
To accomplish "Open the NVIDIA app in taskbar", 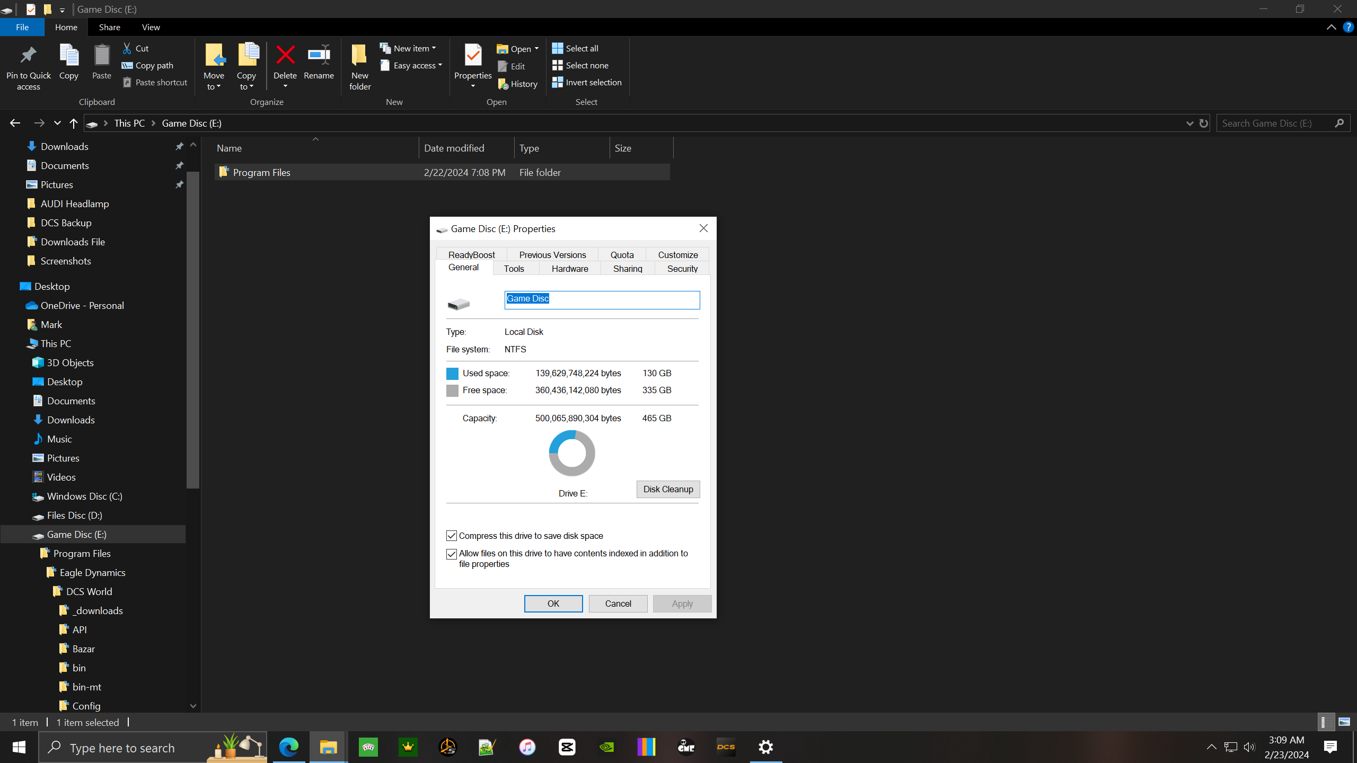I will pos(607,747).
